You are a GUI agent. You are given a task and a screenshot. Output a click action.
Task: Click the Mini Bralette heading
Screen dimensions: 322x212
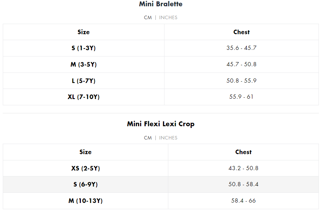[161, 4]
